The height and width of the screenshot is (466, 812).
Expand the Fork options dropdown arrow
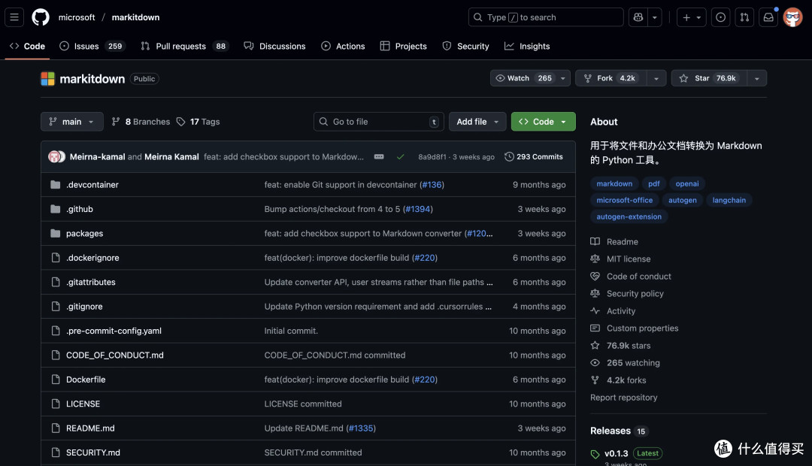coord(656,78)
